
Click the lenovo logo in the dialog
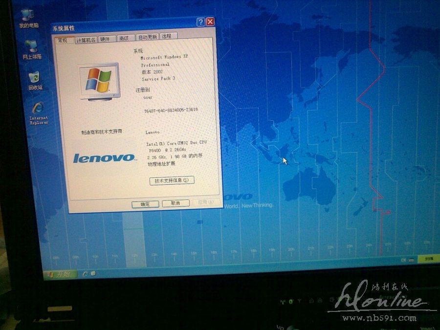click(105, 158)
